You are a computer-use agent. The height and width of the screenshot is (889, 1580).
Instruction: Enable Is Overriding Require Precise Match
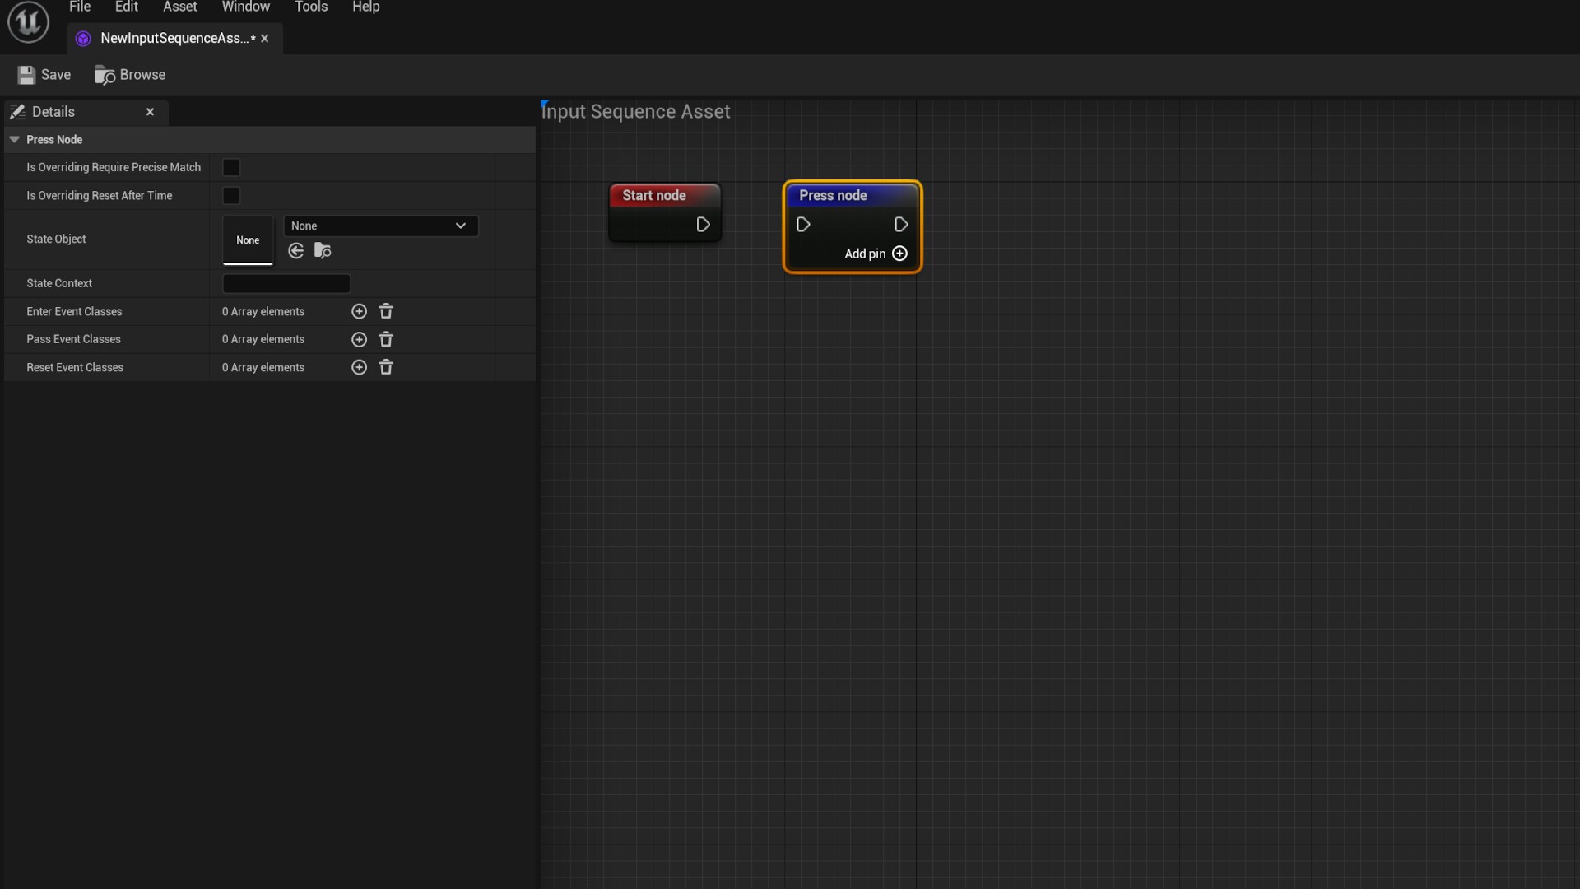pos(230,167)
